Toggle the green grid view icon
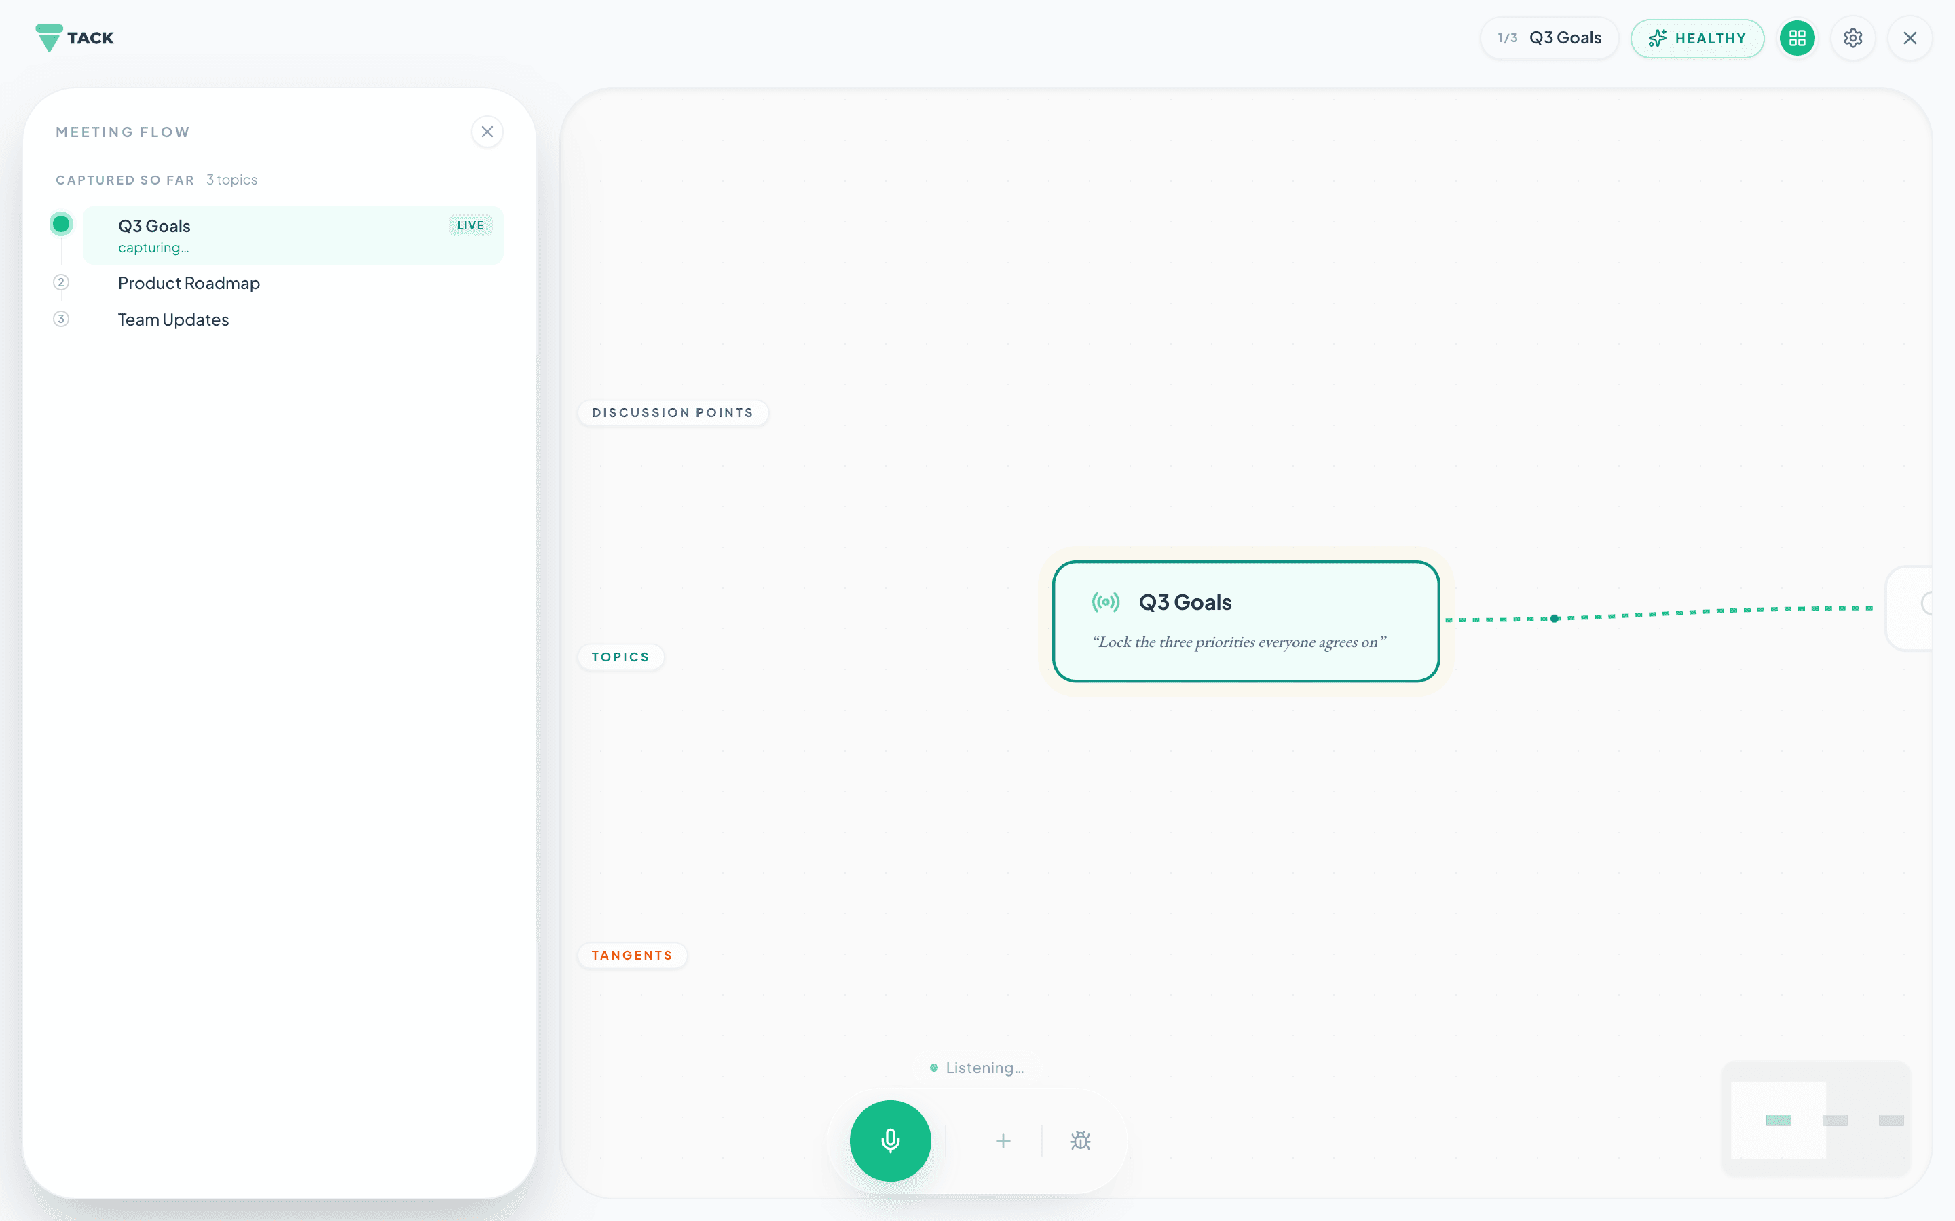1955x1221 pixels. tap(1797, 38)
